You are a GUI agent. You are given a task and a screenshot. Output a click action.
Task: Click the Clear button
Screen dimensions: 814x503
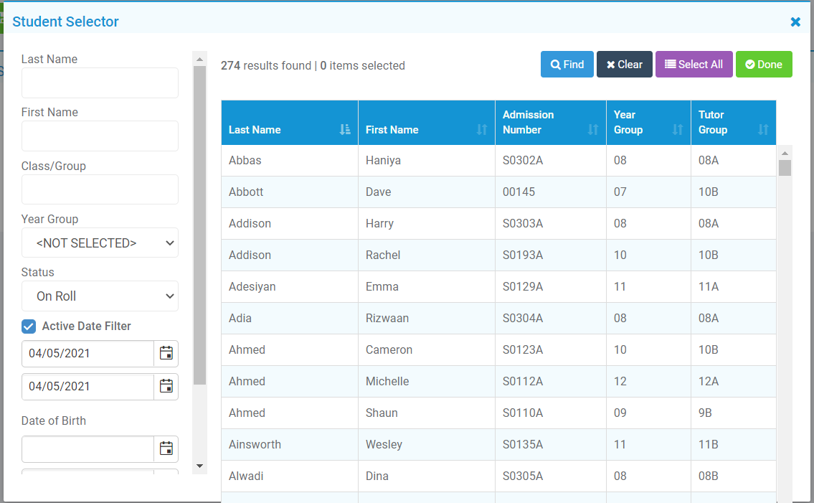coord(624,65)
